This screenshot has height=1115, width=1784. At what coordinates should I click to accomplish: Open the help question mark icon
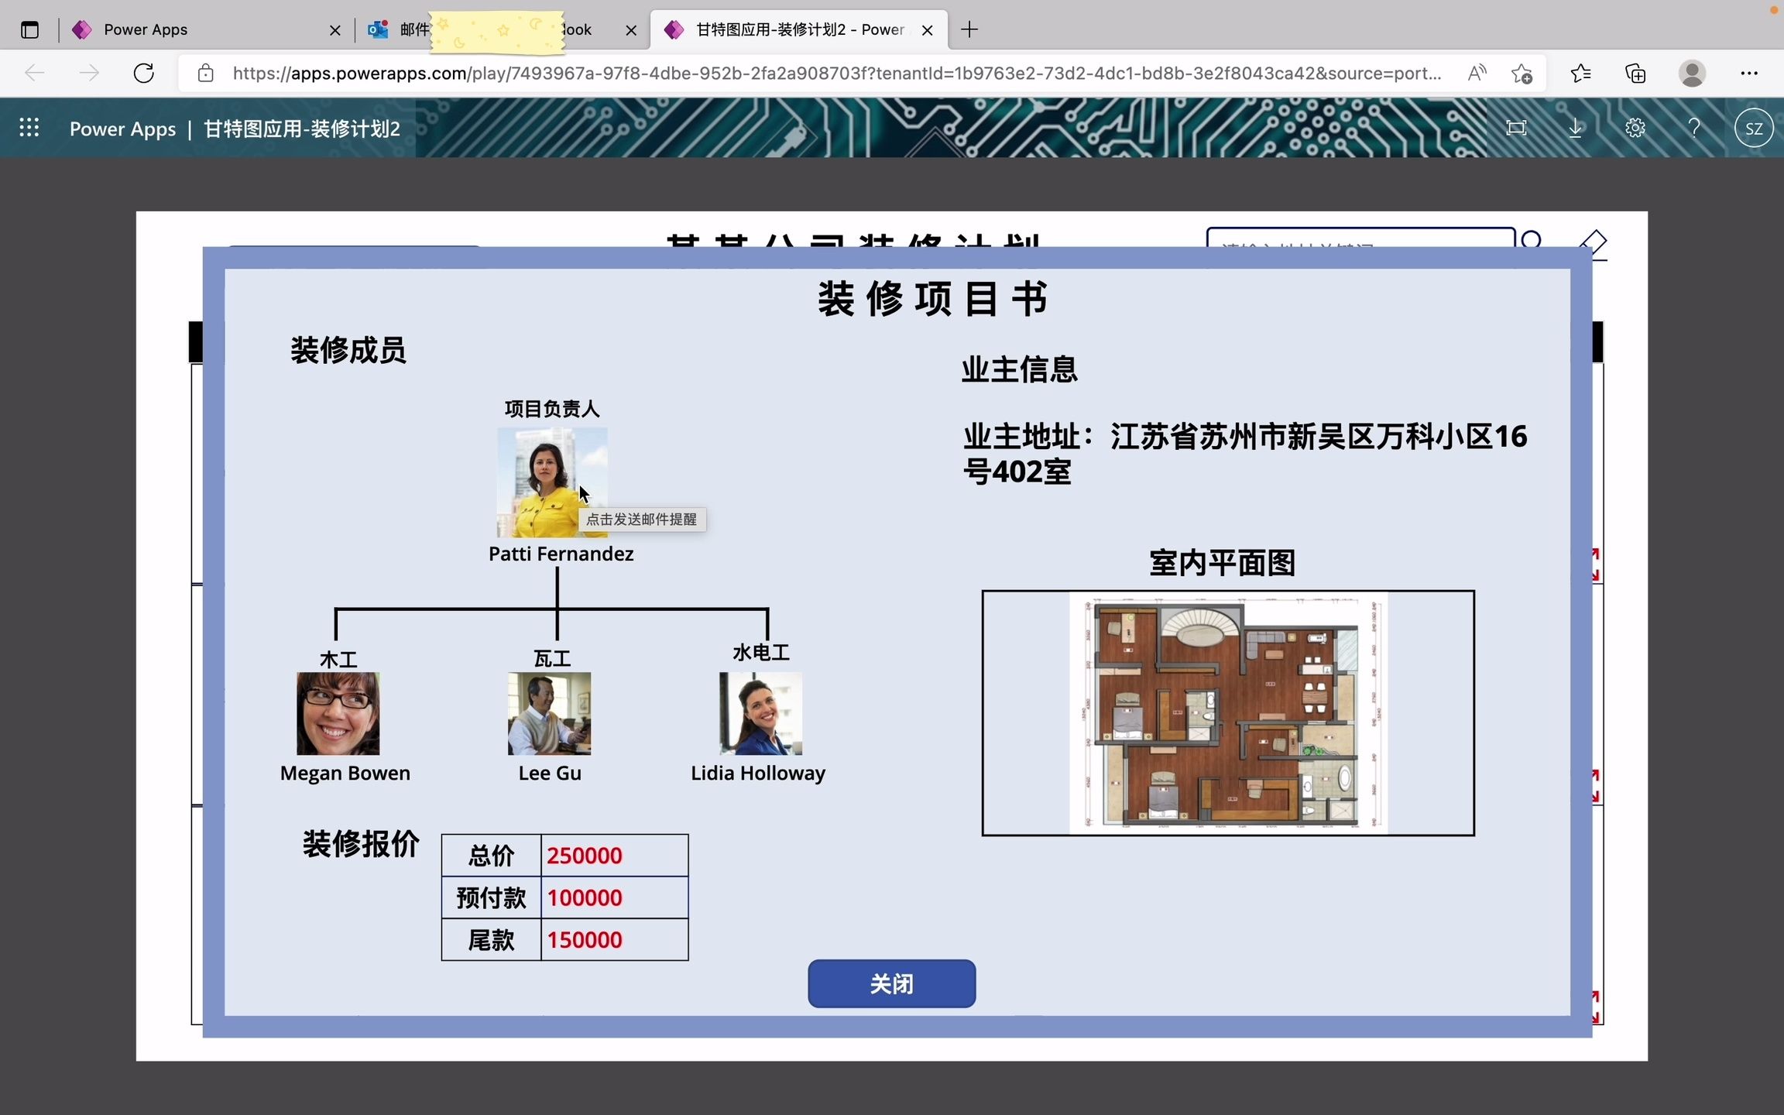(x=1693, y=127)
